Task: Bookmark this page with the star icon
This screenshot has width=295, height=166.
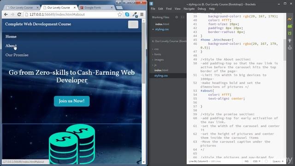Action: pos(119,14)
